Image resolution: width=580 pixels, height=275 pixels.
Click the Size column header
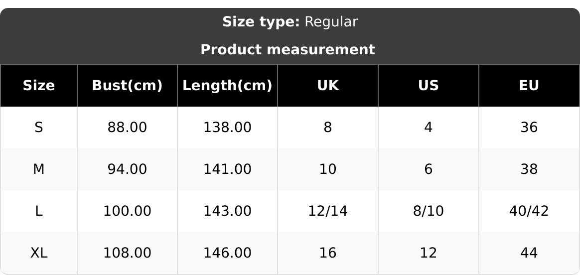pos(39,86)
